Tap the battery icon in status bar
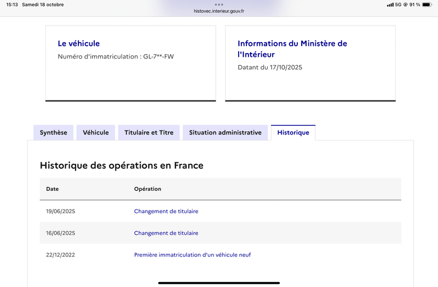438x287 pixels. (x=427, y=4)
